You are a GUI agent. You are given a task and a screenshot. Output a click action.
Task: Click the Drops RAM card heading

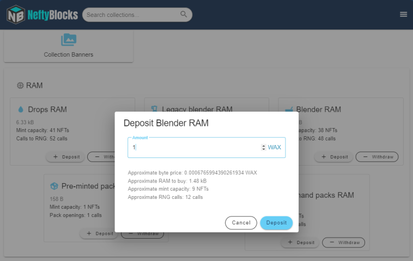47,110
